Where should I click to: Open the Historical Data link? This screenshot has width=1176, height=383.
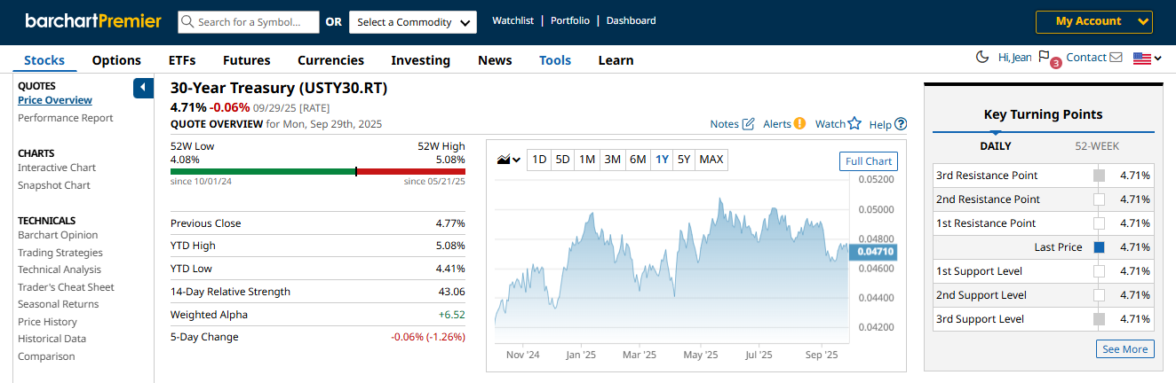(x=52, y=339)
